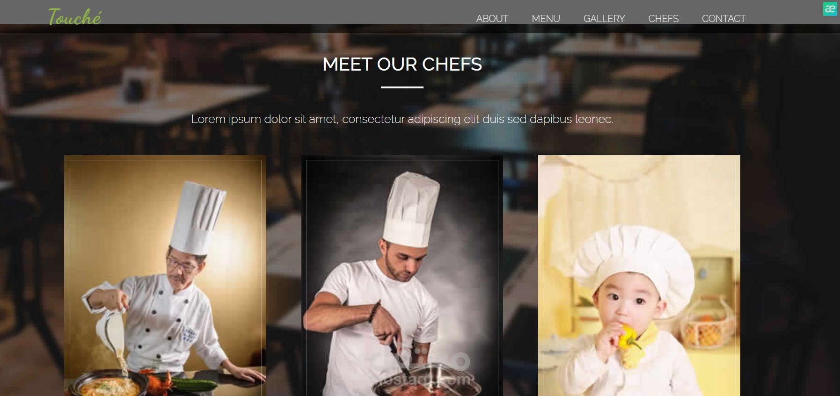The width and height of the screenshot is (840, 396).
Task: Click the white divider line under the heading
Action: (402, 87)
